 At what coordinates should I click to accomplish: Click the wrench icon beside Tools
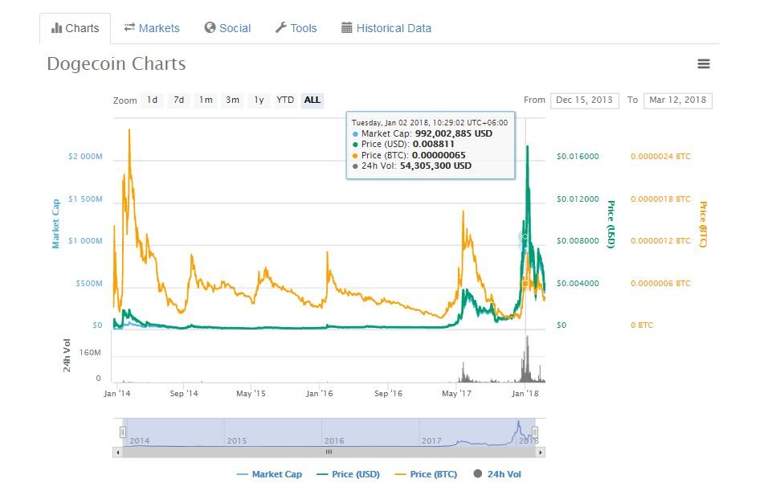click(281, 27)
